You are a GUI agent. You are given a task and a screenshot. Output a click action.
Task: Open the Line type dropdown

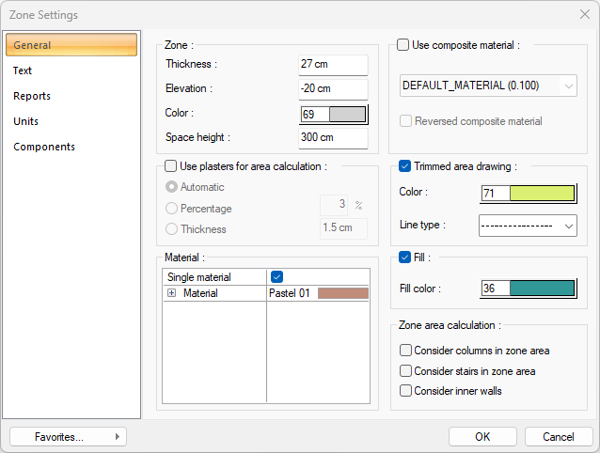click(x=527, y=226)
